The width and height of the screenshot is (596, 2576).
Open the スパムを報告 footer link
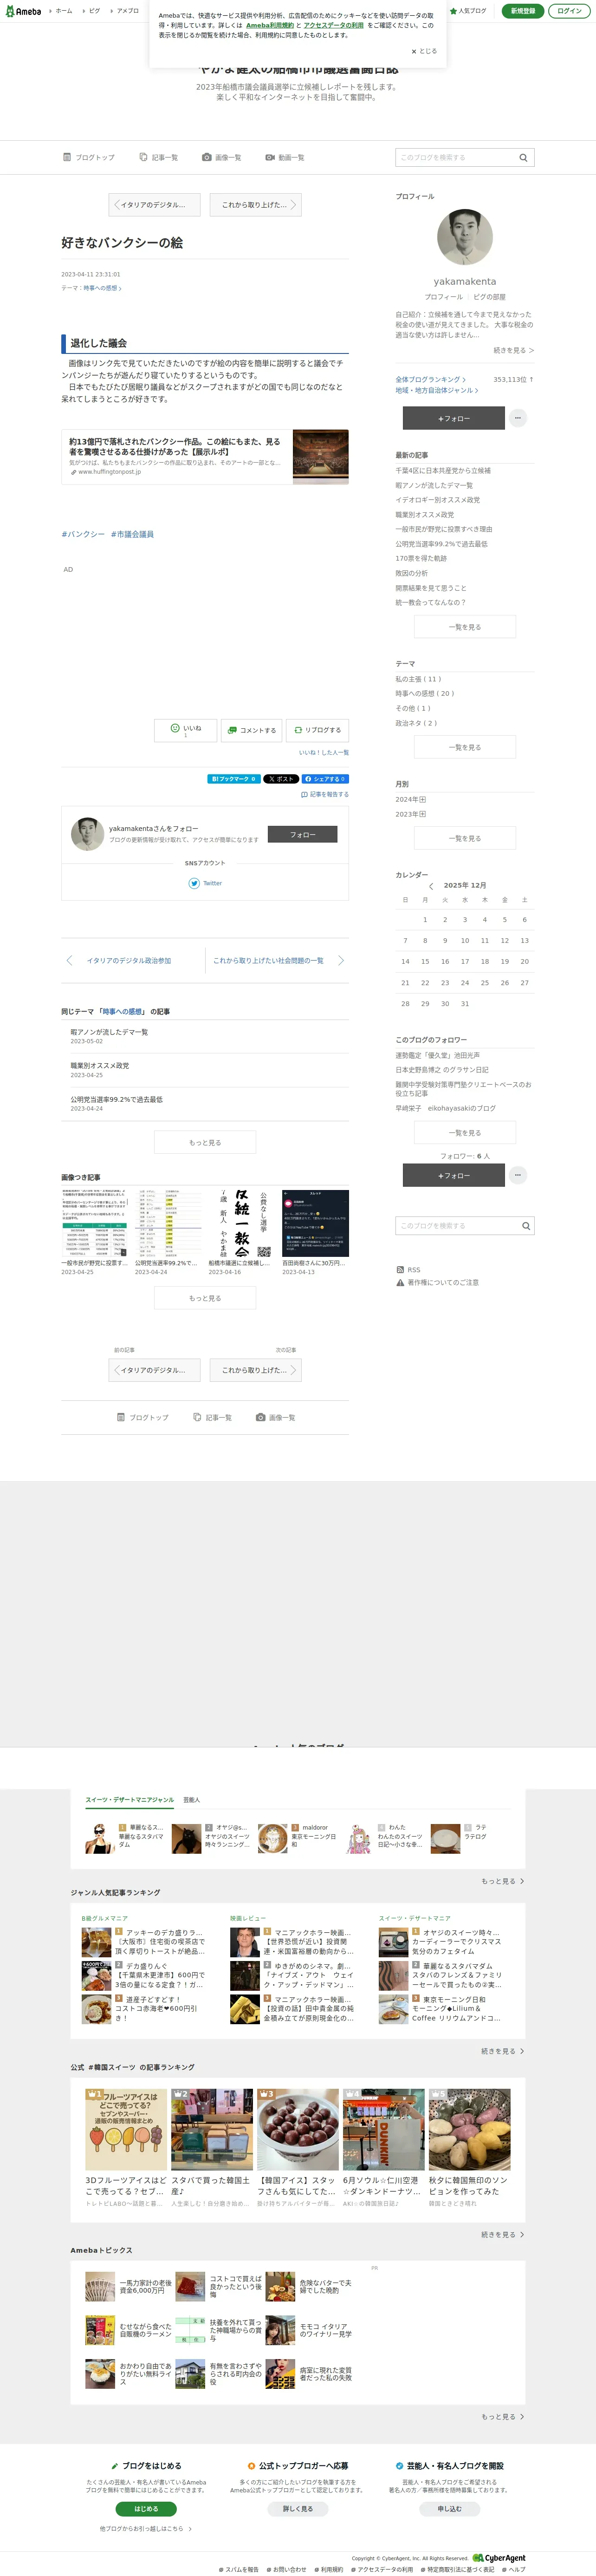(x=239, y=2569)
